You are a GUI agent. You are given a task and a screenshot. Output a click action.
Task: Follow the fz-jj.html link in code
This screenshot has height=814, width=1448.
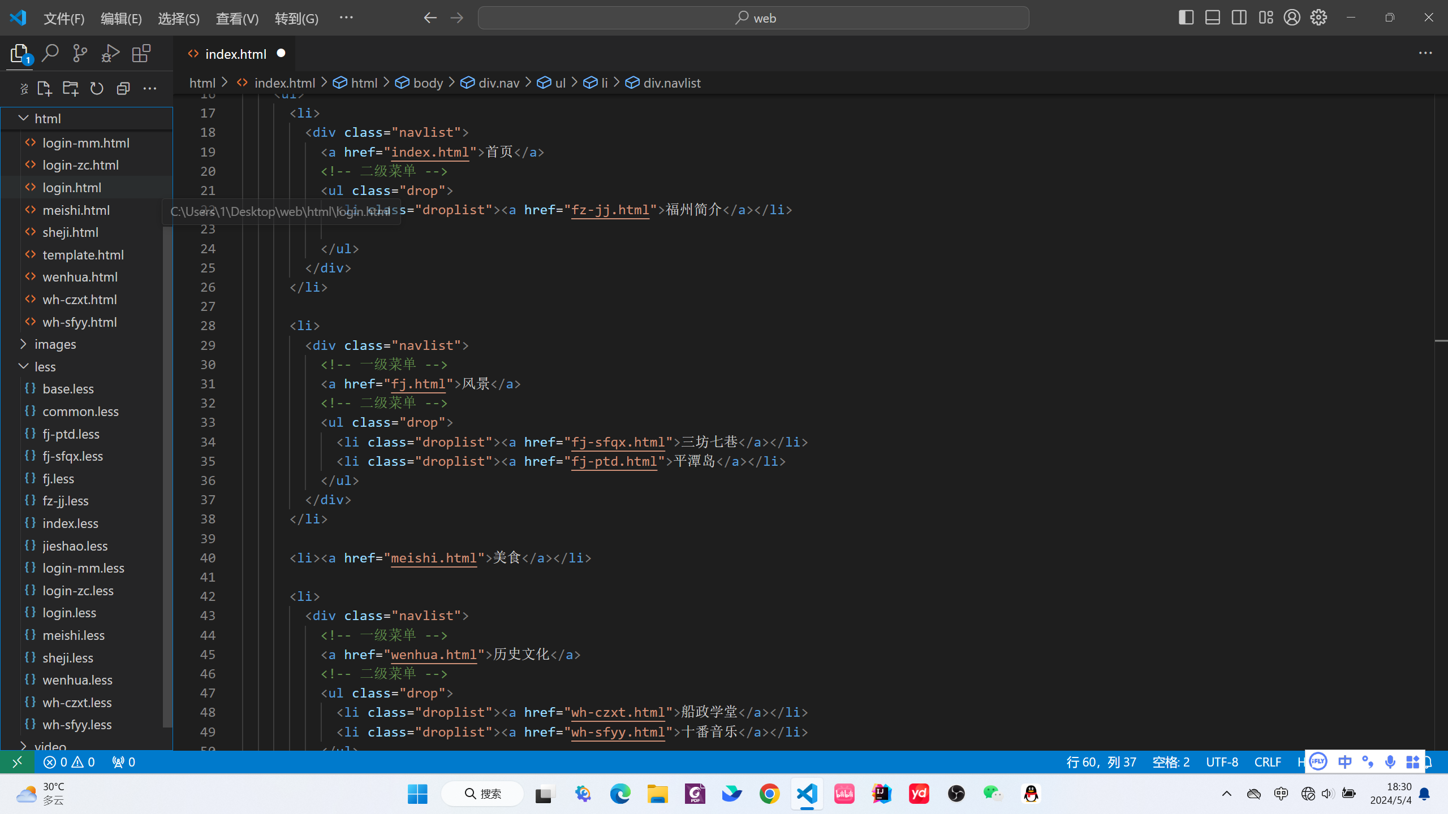610,210
